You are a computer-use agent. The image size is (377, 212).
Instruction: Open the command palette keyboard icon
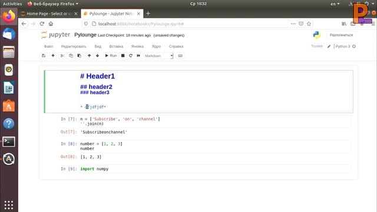[180, 55]
